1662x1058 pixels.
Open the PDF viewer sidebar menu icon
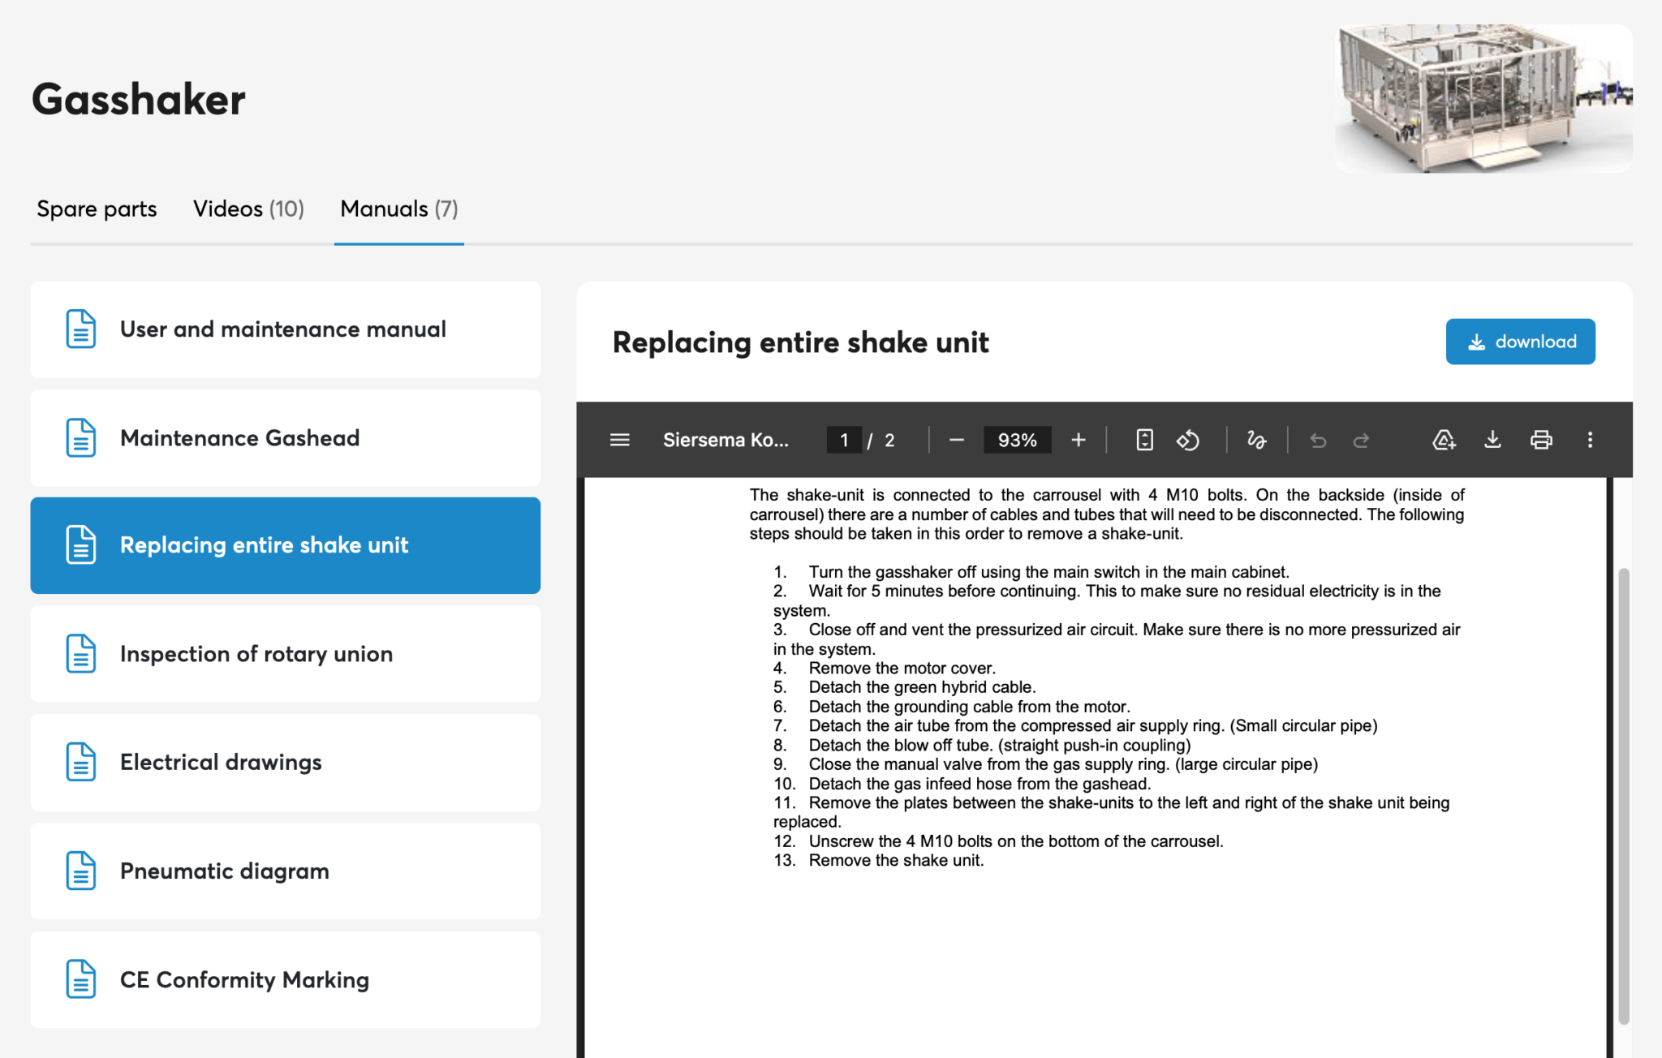[x=619, y=440]
